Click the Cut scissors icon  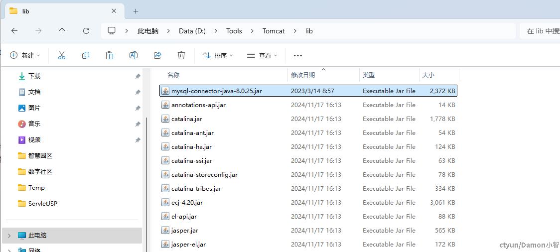[61, 55]
